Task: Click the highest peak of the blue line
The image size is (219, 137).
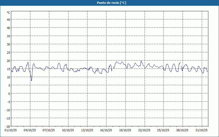Action: pyautogui.click(x=141, y=61)
